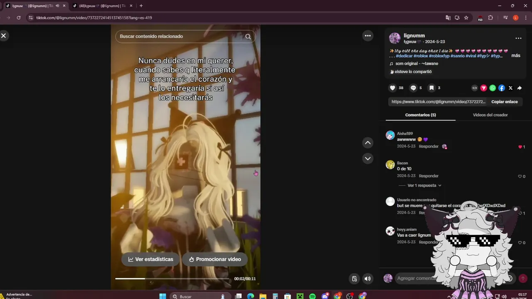The height and width of the screenshot is (299, 532).
Task: Translate this page icon
Action: point(448,18)
